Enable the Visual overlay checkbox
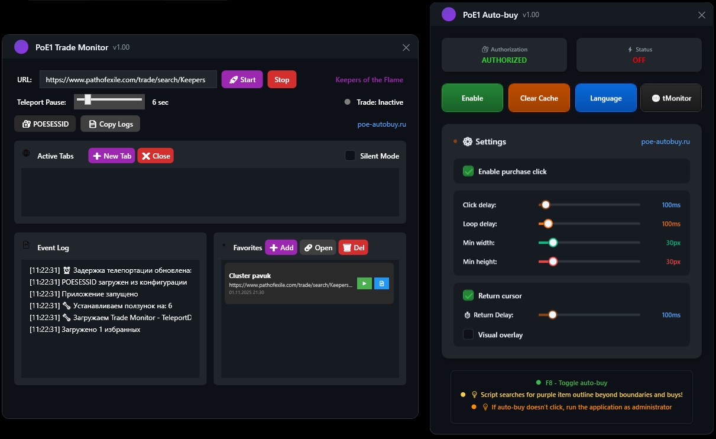716x439 pixels. click(x=468, y=334)
